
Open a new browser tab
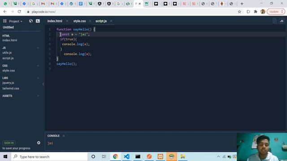click(242, 4)
